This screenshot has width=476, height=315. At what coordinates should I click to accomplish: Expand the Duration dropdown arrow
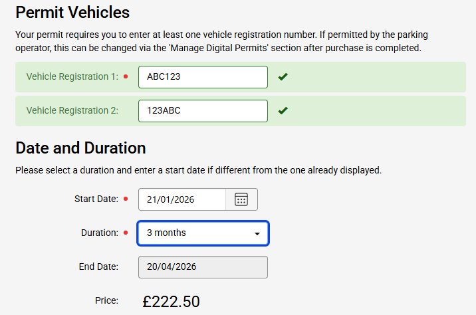click(x=257, y=234)
